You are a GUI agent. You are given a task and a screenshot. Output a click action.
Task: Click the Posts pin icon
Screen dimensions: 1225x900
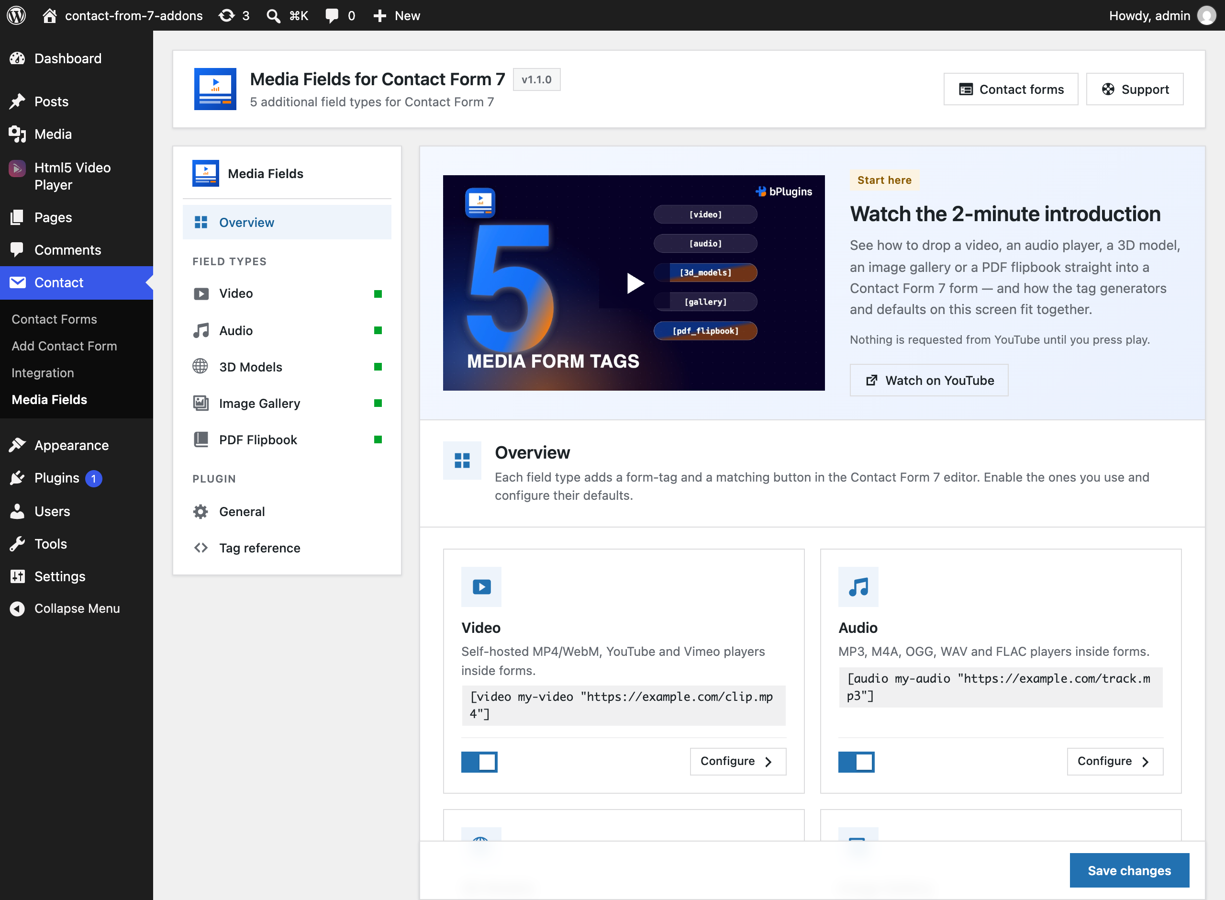pos(17,101)
